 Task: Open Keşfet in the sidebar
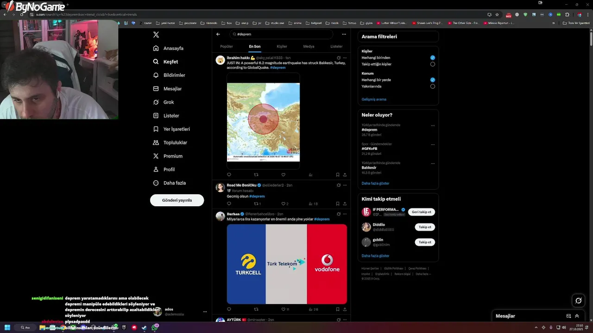tap(165, 62)
